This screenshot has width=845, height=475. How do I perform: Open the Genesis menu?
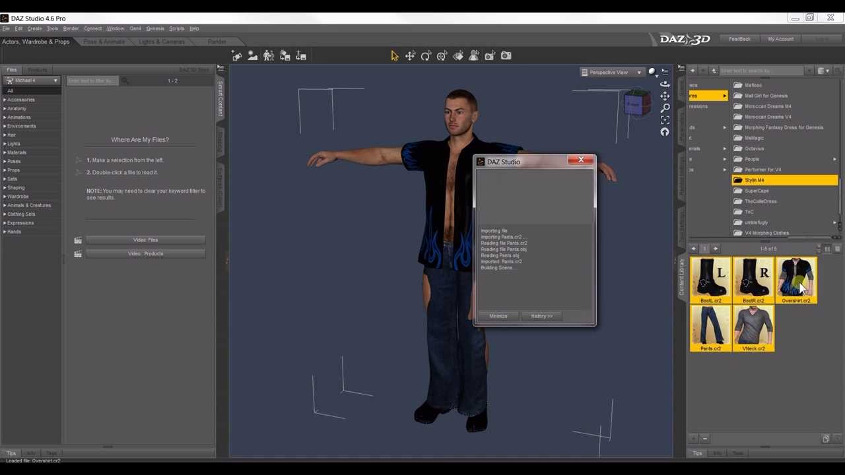155,28
